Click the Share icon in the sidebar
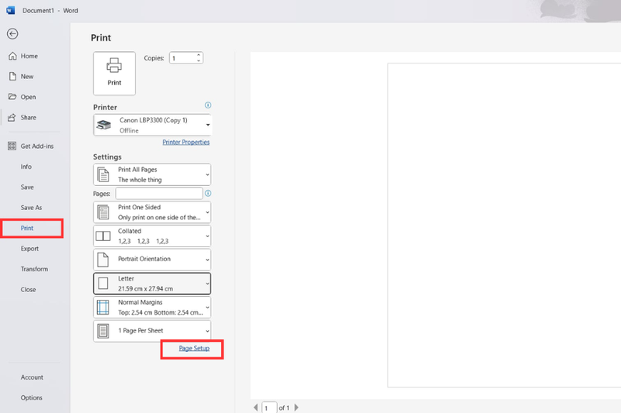 (x=12, y=117)
